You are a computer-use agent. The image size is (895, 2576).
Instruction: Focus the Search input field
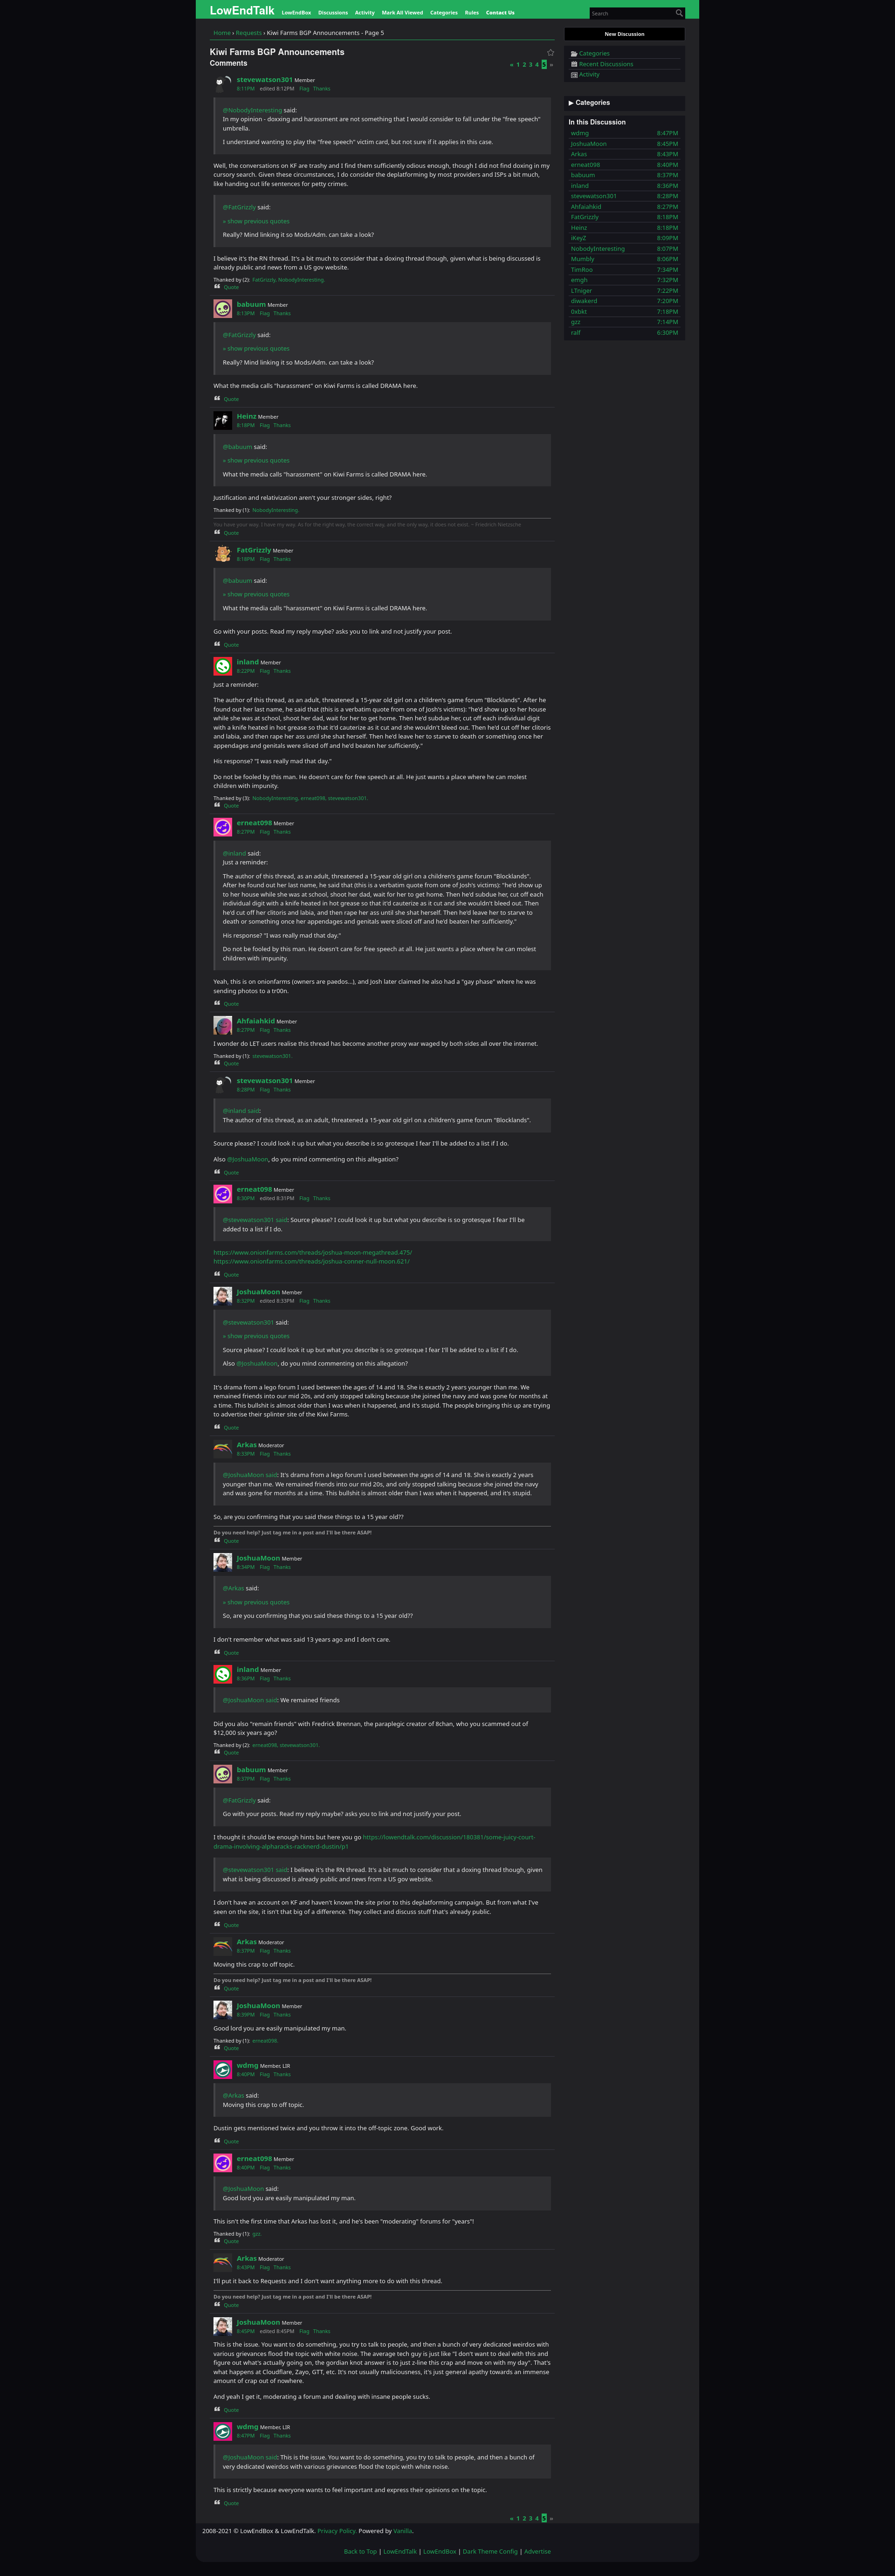tap(631, 13)
